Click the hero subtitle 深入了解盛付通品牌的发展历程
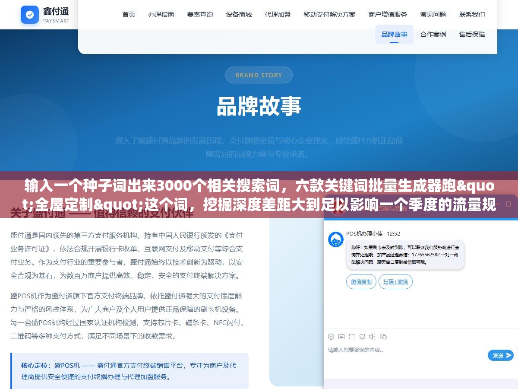Screen dimensions: 518x389 [x=259, y=147]
